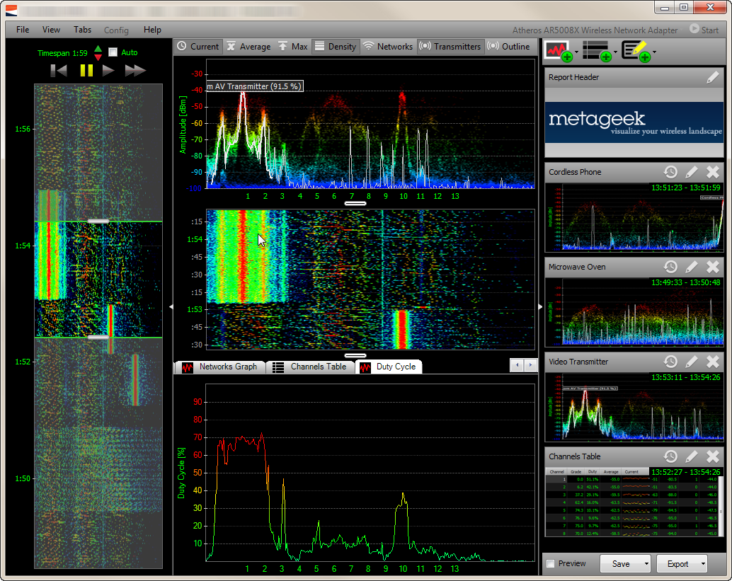Click the fast-forward playback icon
The image size is (732, 581).
[135, 70]
